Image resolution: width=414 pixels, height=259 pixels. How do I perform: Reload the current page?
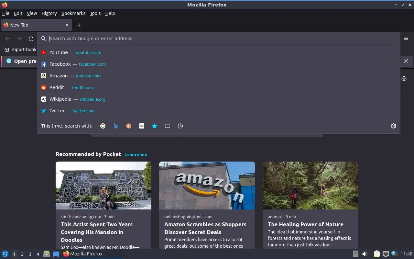point(31,39)
